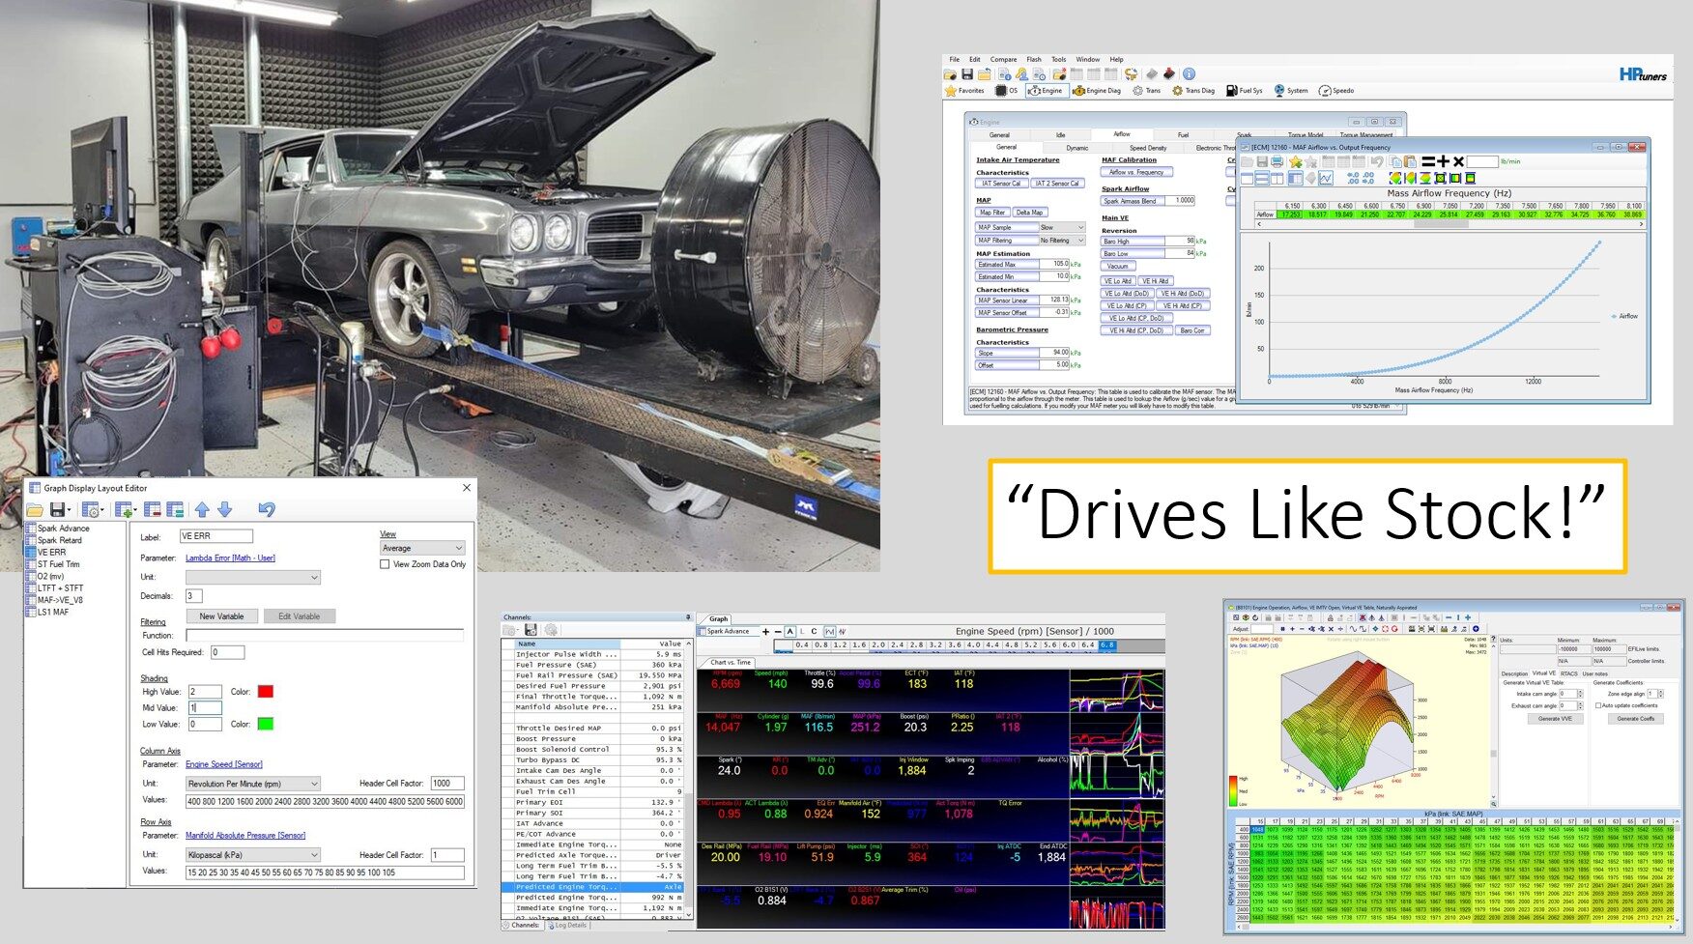This screenshot has height=944, width=1693.
Task: Switch to the Fuel tab in Engine window
Action: click(1183, 135)
